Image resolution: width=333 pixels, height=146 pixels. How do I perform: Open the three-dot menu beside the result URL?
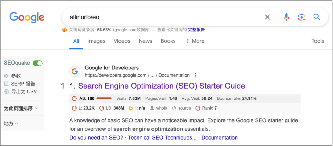pos(195,75)
